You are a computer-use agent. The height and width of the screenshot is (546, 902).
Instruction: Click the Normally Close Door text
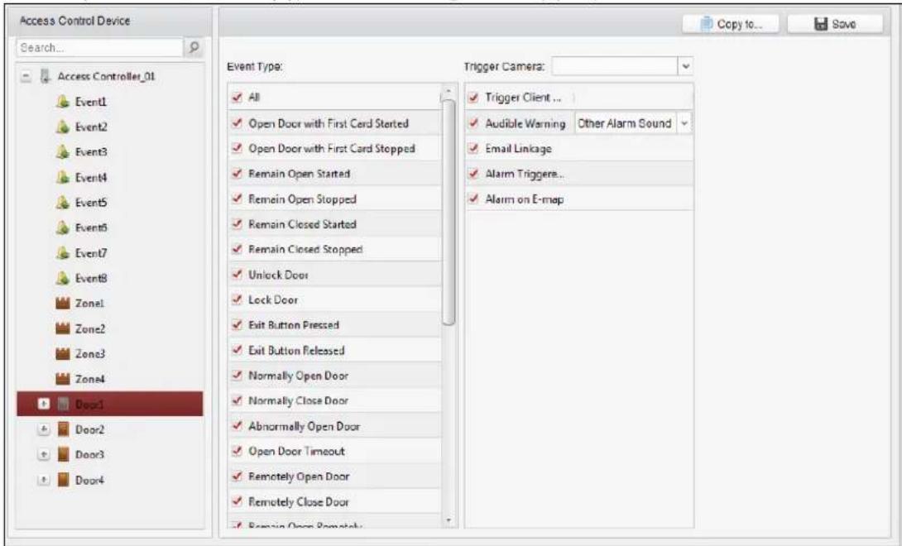[x=298, y=401]
